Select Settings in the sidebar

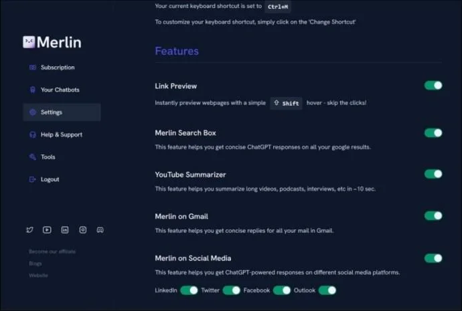pos(62,112)
